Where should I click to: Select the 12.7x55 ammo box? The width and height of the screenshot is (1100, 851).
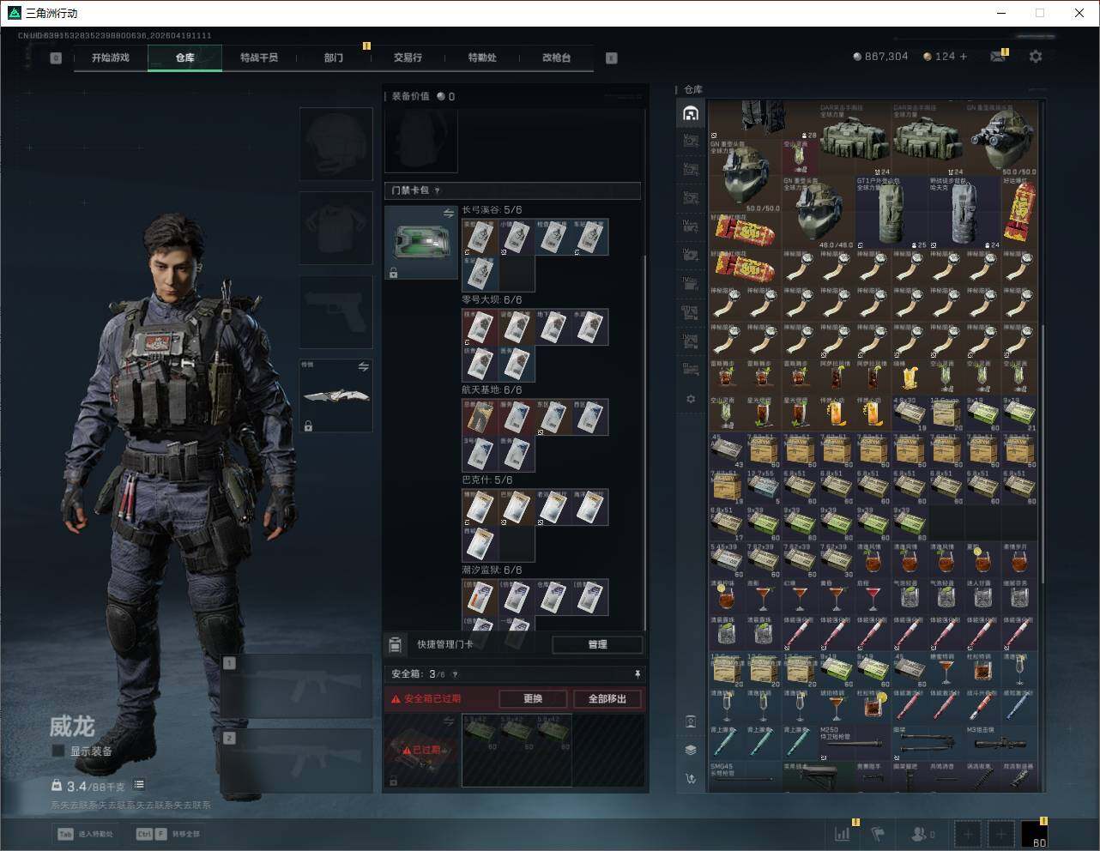coord(764,487)
